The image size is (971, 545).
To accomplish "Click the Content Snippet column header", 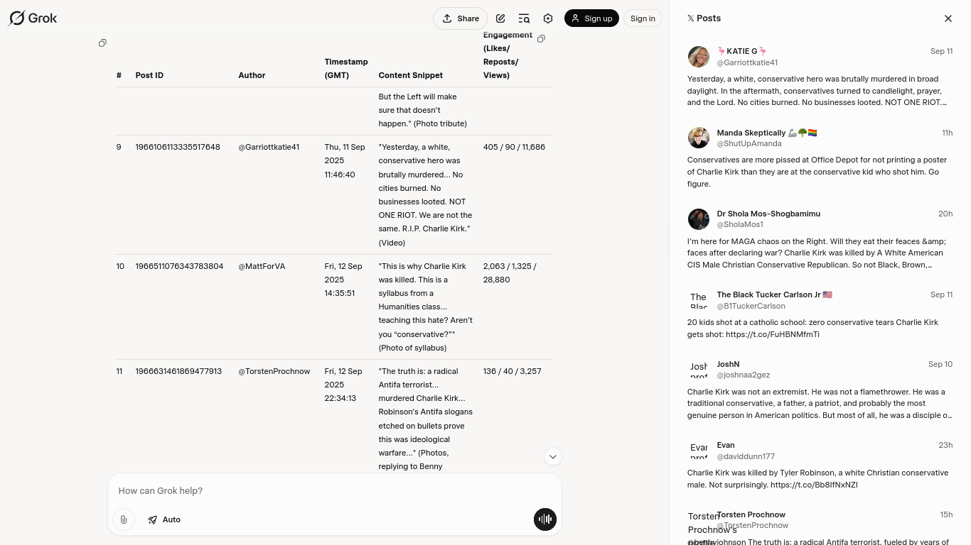I will point(410,75).
